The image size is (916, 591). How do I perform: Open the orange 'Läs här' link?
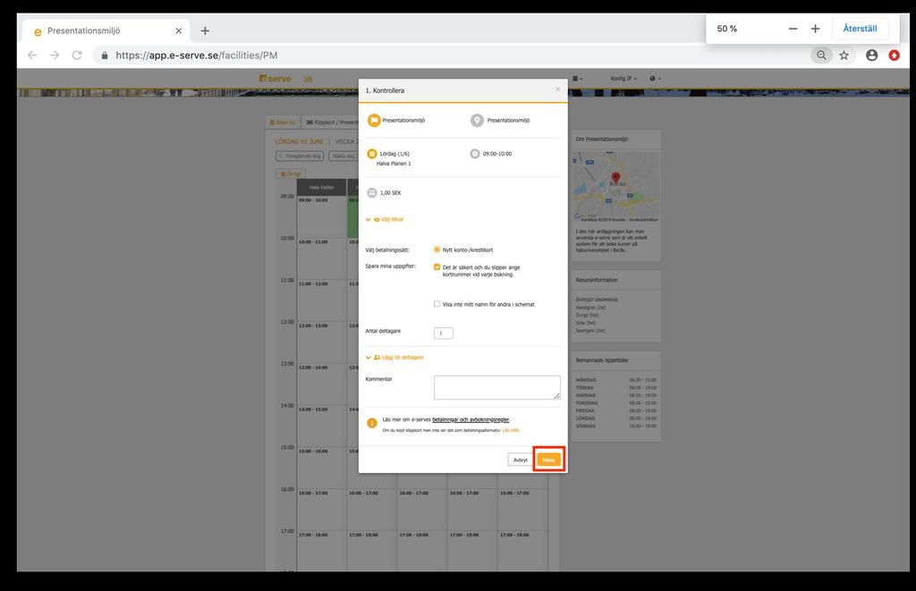coord(511,430)
